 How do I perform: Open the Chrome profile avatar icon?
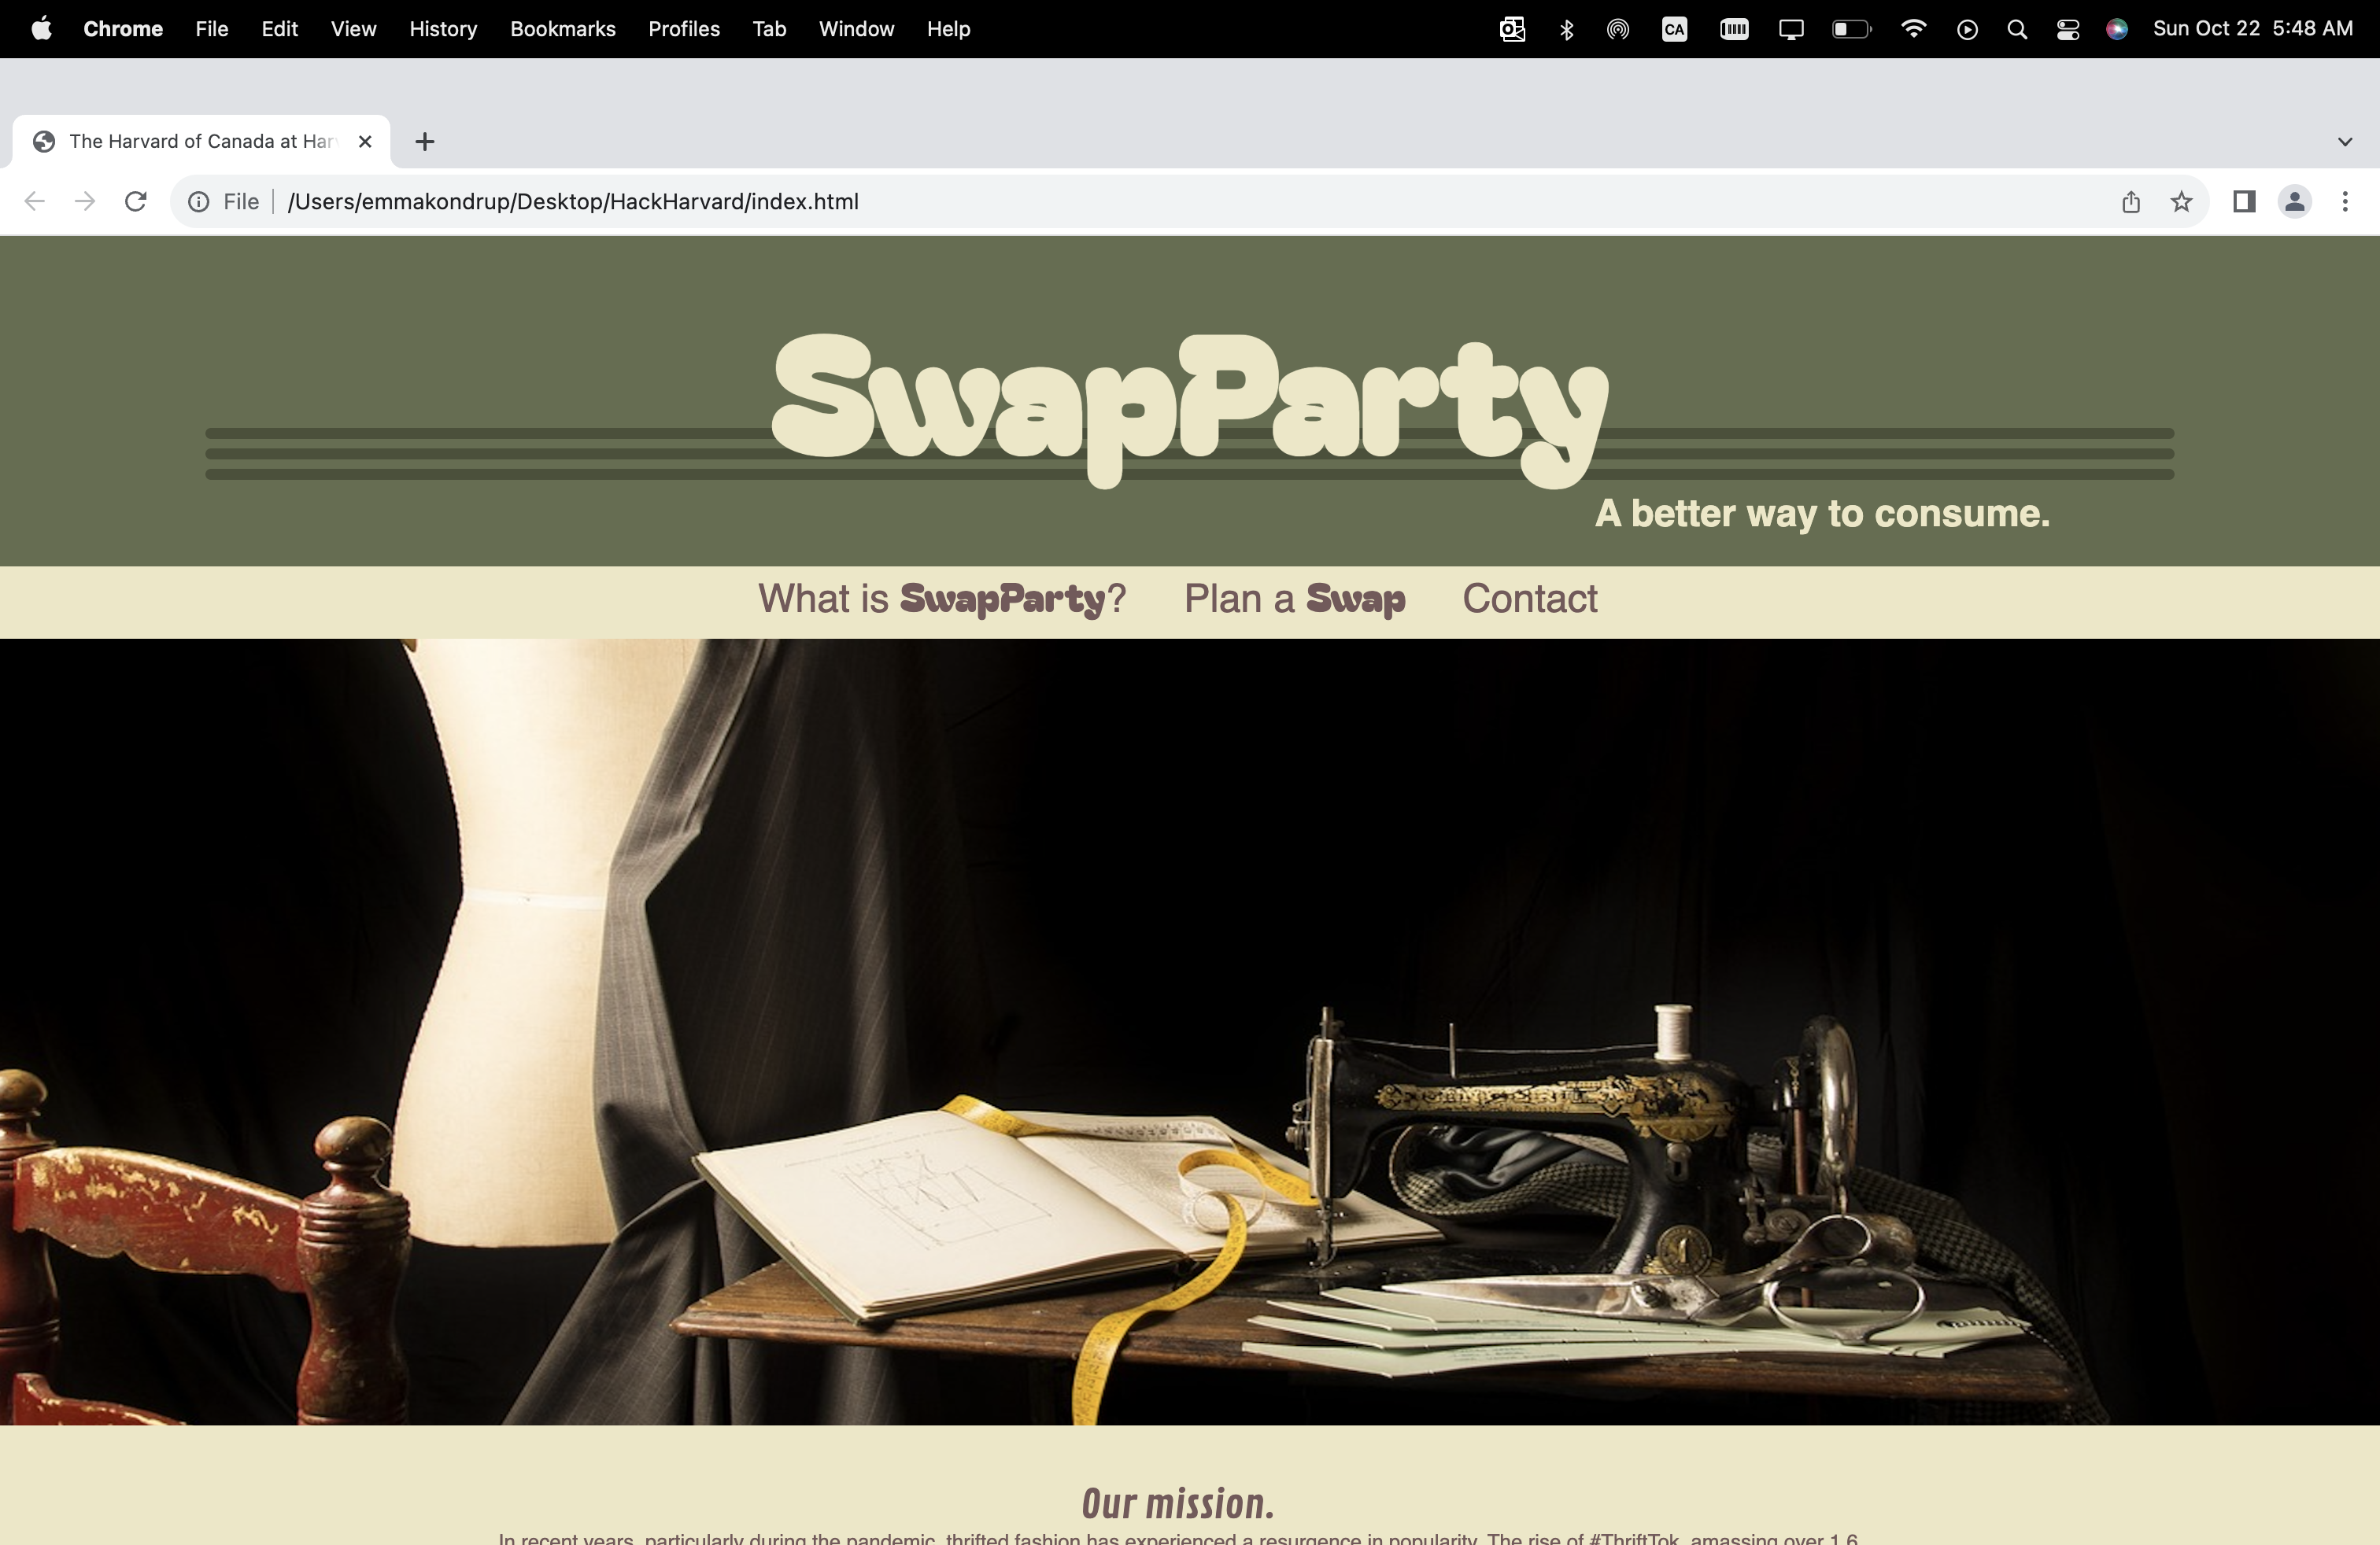point(2294,202)
